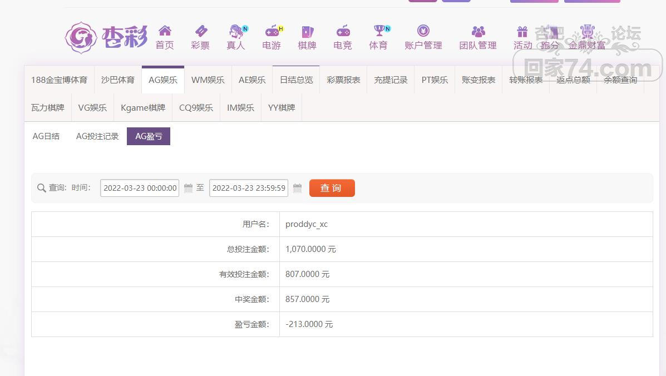
Task: Open the slot games (电游) controller icon
Action: point(272,31)
